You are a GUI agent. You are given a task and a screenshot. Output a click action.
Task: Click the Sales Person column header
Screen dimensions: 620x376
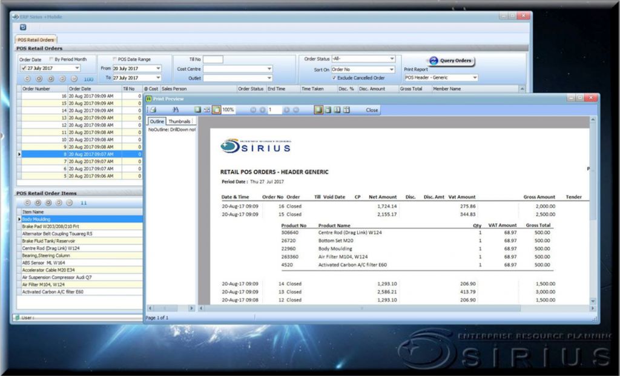[198, 89]
